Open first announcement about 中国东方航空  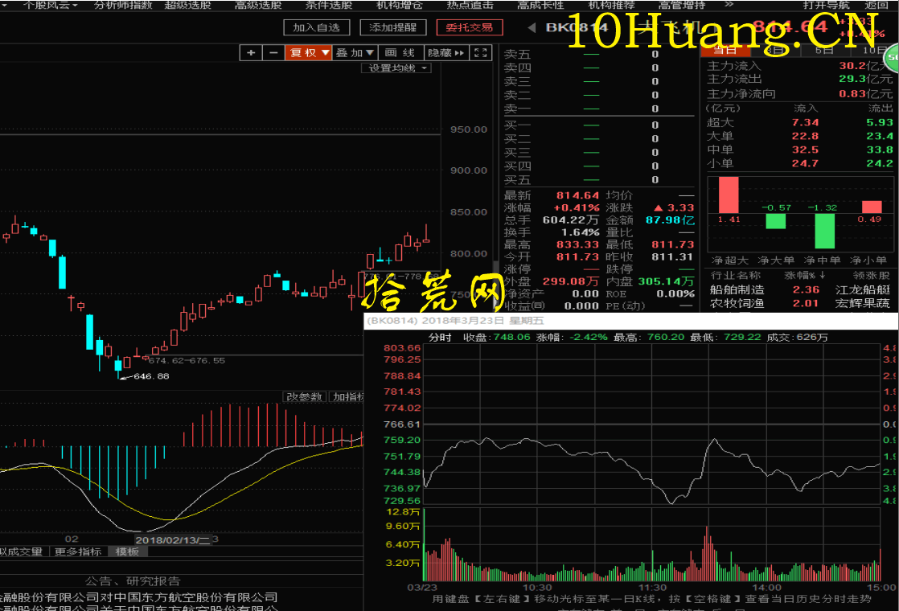139,597
